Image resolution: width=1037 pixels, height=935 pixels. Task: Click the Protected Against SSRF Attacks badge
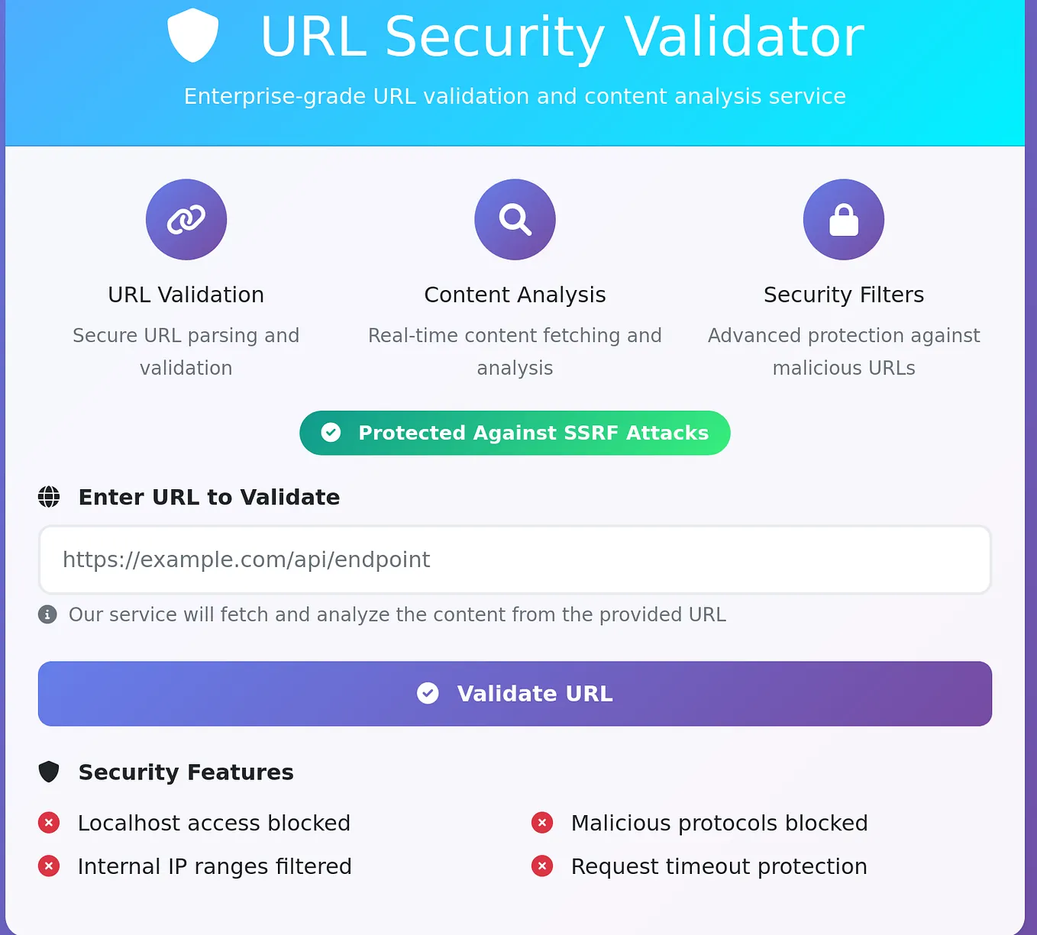coord(515,433)
